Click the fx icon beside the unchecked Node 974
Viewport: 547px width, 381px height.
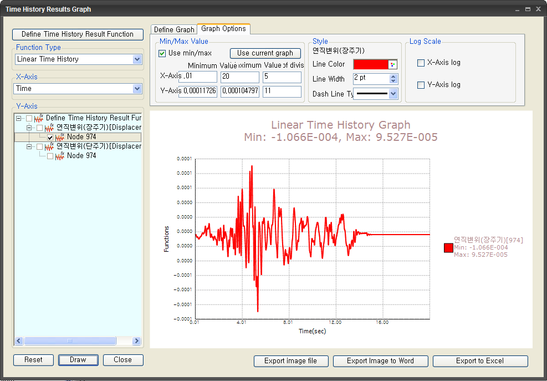tap(60, 155)
